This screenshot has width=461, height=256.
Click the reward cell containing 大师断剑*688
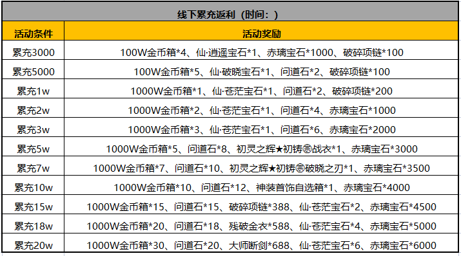click(x=261, y=243)
